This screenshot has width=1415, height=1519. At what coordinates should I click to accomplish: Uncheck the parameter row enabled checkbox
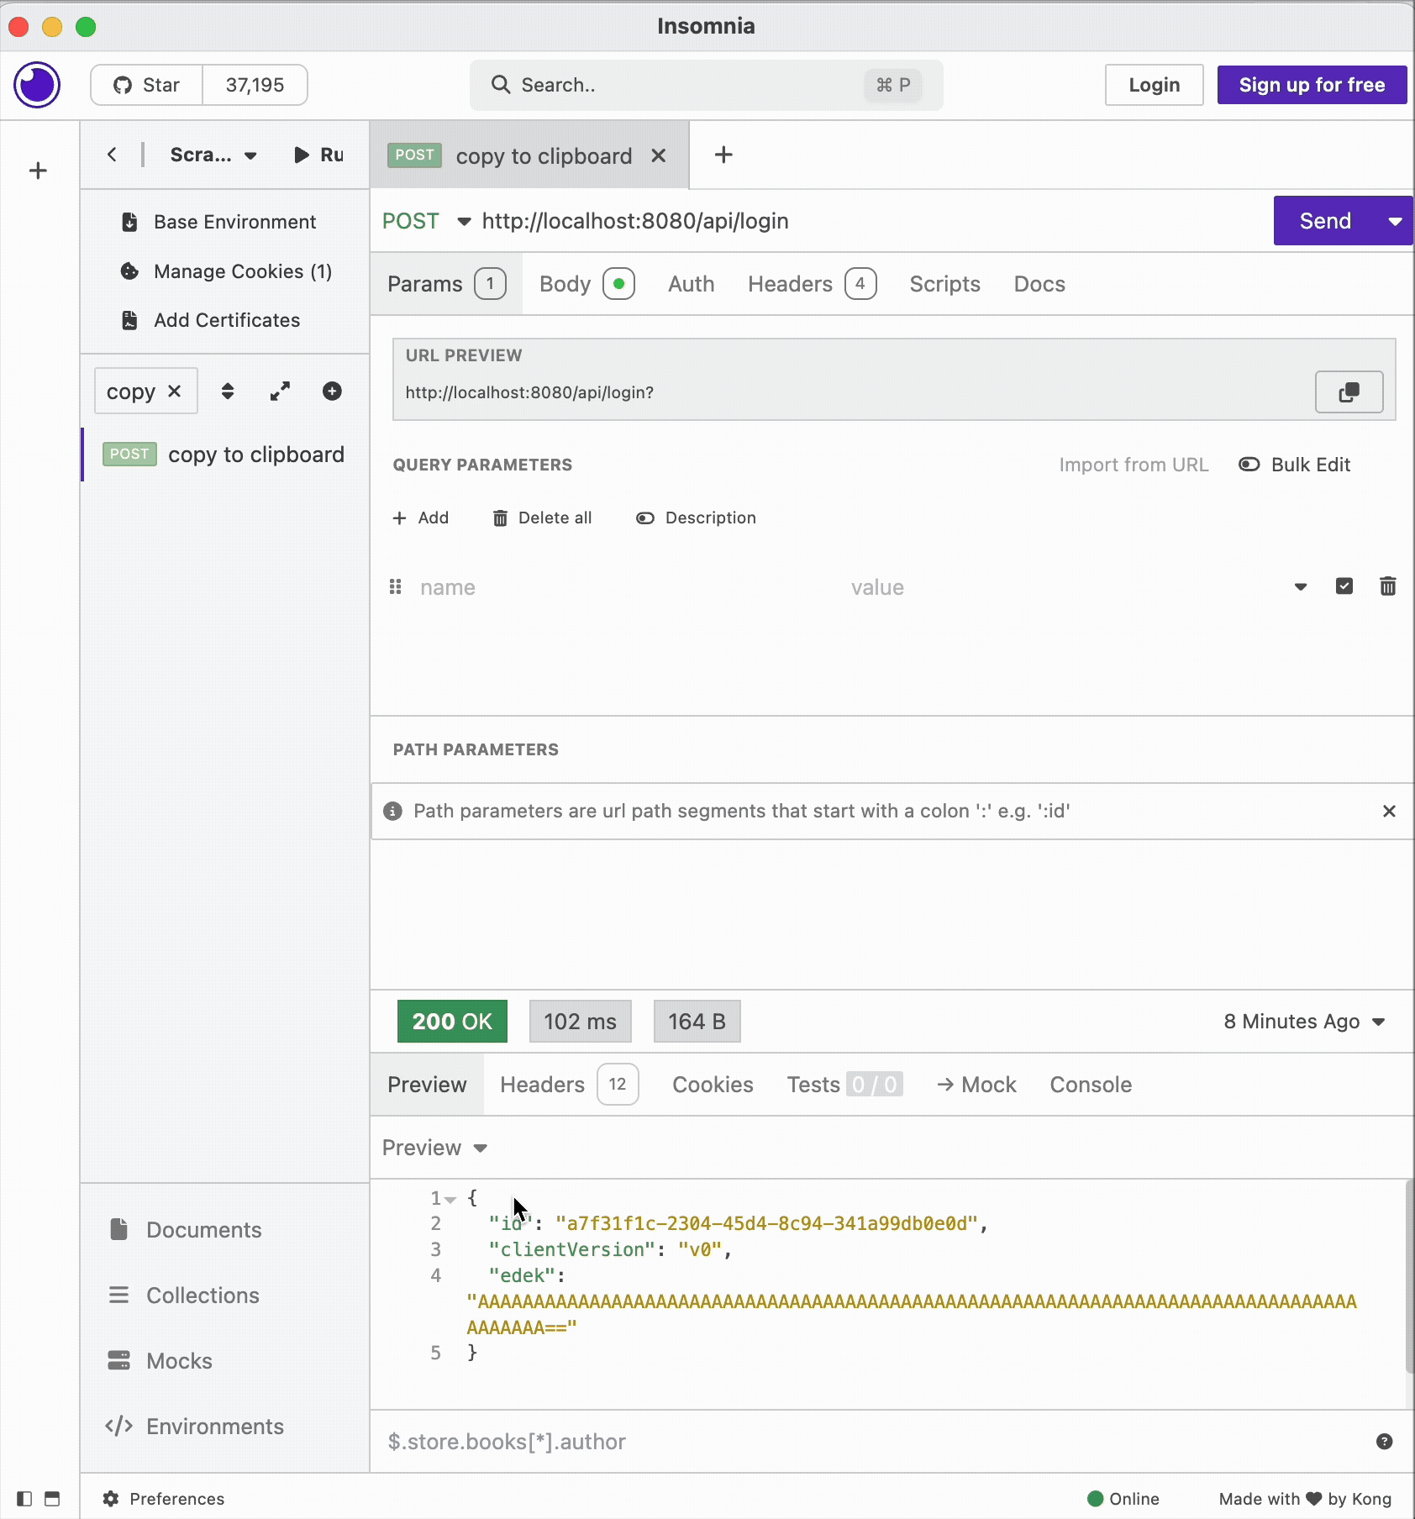1344,586
